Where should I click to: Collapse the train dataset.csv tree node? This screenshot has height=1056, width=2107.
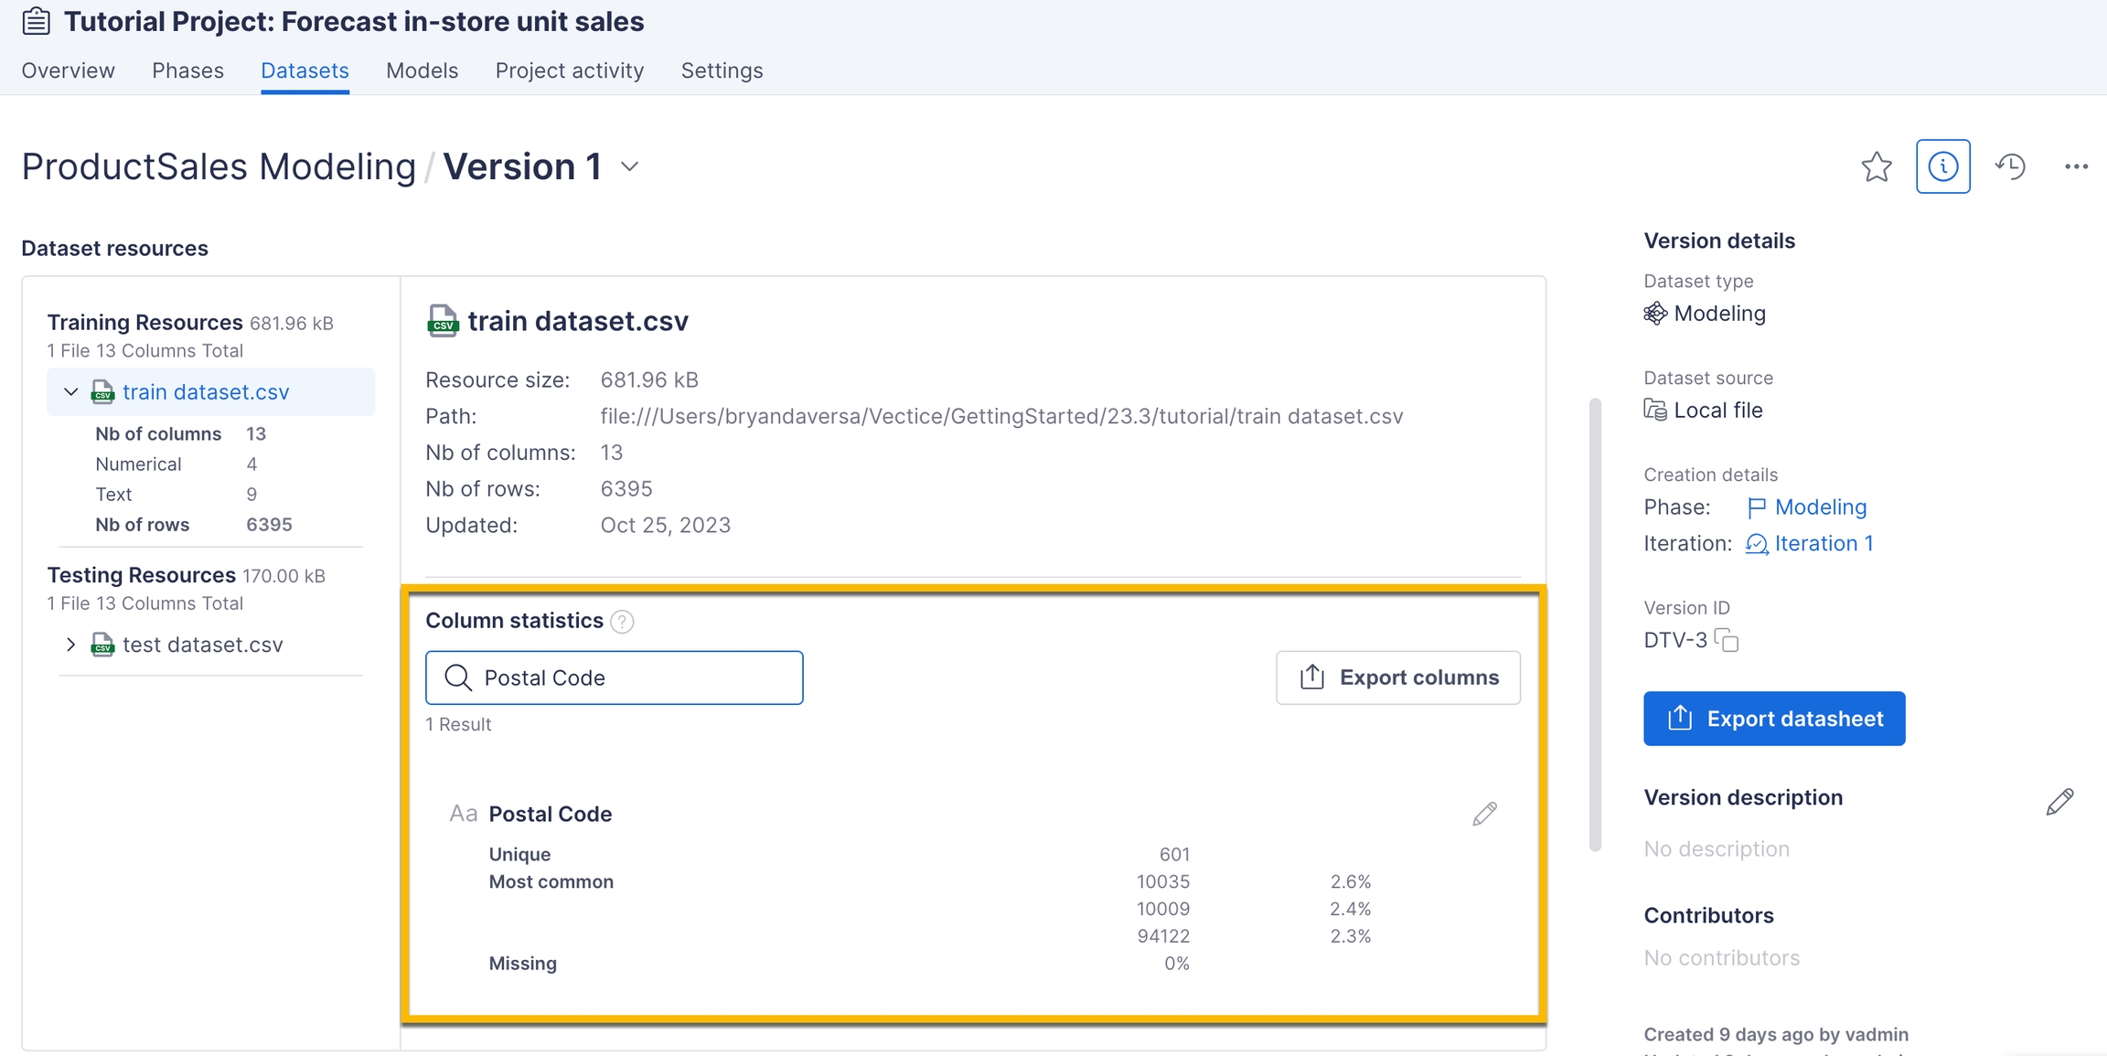coord(71,392)
